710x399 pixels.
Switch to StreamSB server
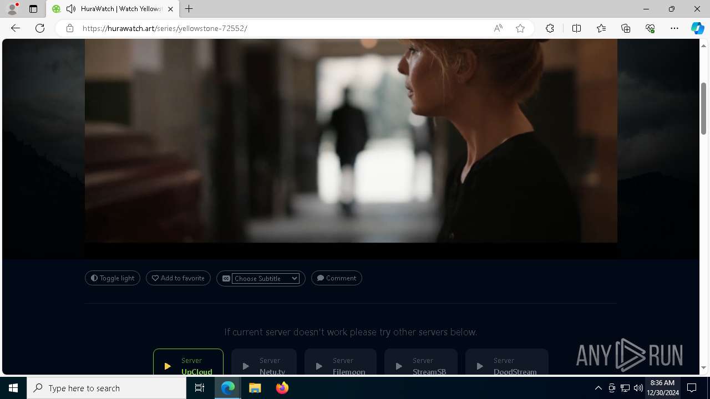click(421, 362)
